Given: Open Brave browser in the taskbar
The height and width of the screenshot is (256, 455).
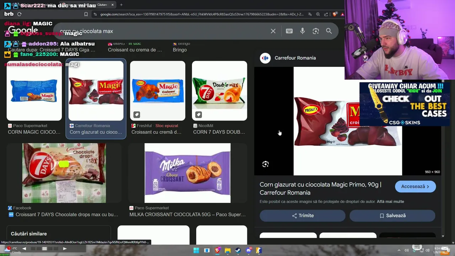Looking at the screenshot, I should click(x=217, y=250).
